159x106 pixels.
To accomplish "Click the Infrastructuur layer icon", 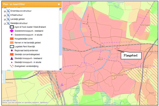I will click(8, 15).
